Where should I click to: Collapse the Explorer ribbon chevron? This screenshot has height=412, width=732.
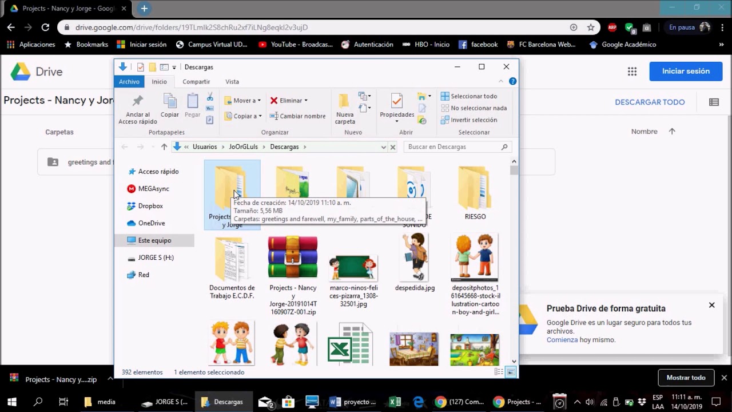[501, 82]
